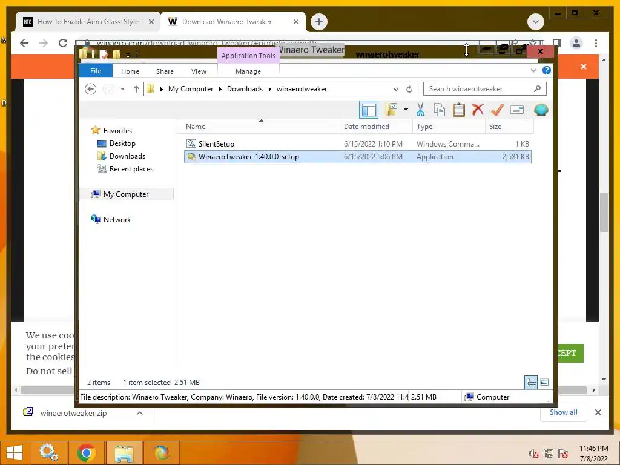Open the Chrome tab search dropdown
This screenshot has height=465, width=620.
[536, 22]
